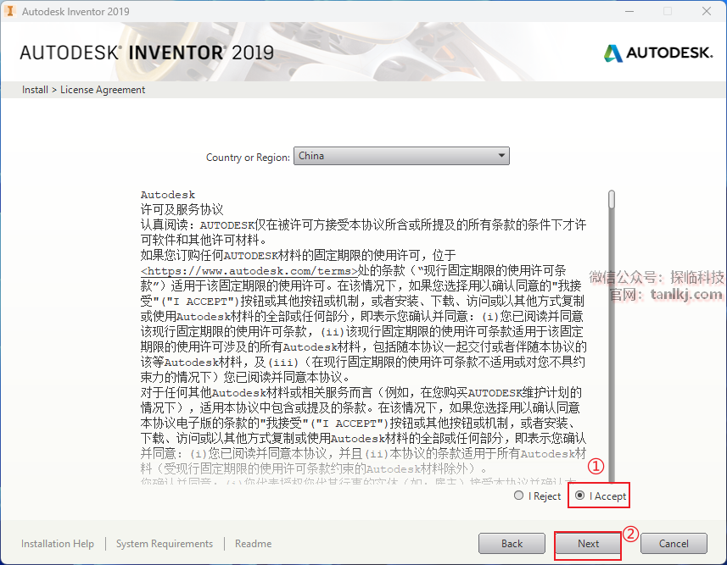
Task: Open the Installation Help link
Action: pos(58,544)
